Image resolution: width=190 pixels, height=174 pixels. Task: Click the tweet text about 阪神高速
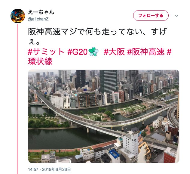click(x=97, y=36)
